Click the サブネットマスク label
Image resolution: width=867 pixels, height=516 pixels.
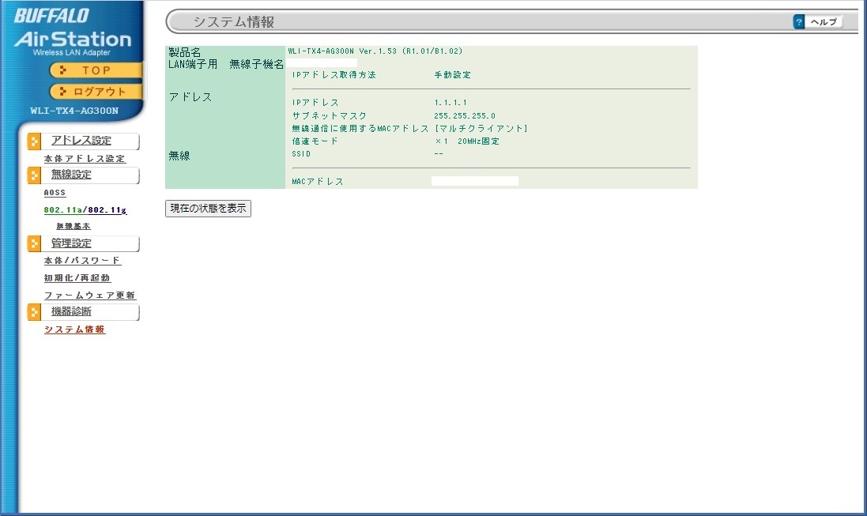click(x=329, y=115)
